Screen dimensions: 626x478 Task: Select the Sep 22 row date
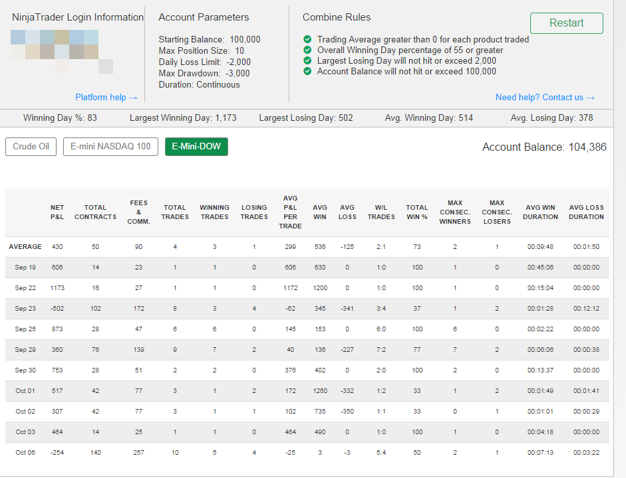click(x=25, y=288)
